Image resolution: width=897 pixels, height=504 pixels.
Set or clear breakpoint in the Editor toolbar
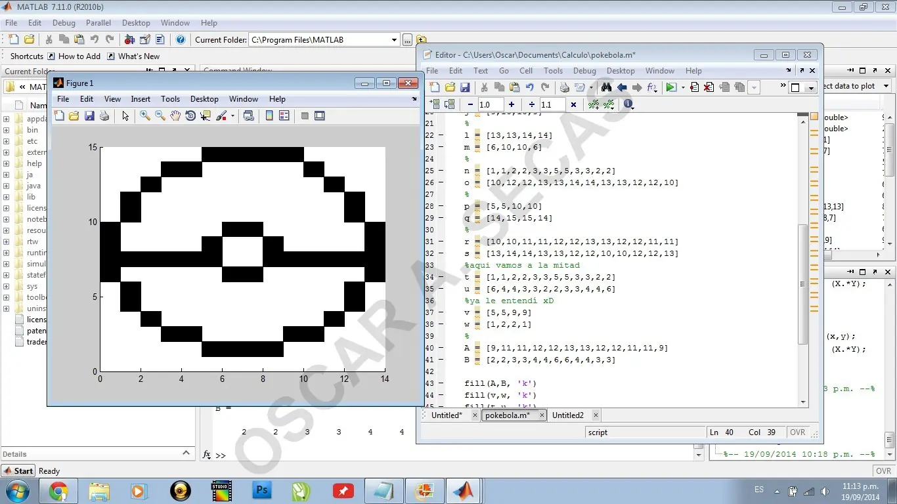point(694,87)
